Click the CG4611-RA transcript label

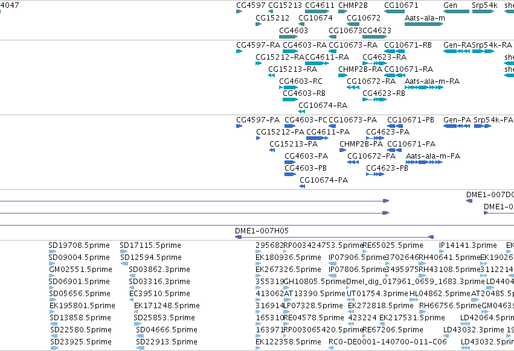click(x=327, y=57)
